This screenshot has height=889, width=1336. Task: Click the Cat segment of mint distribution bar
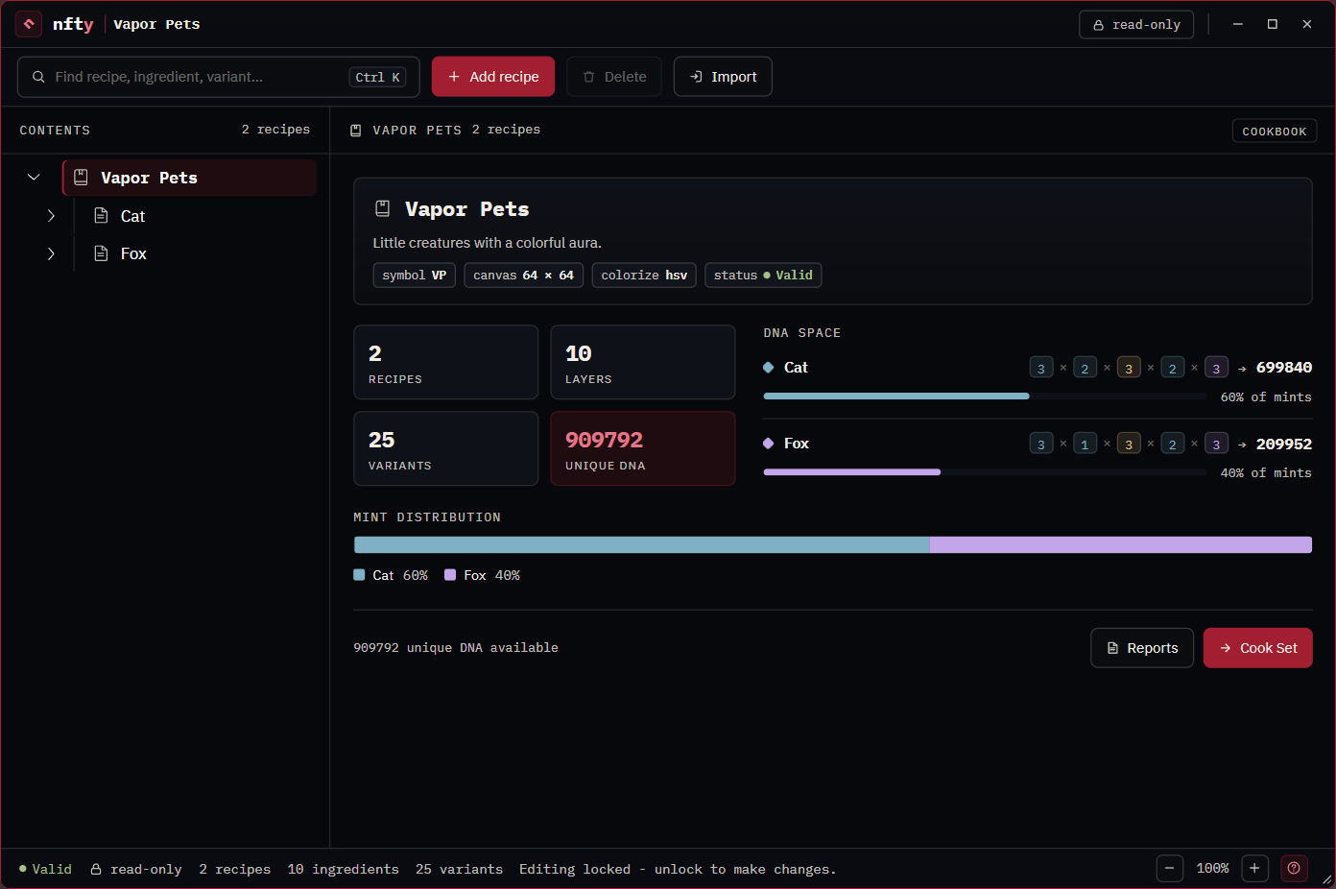tap(642, 545)
